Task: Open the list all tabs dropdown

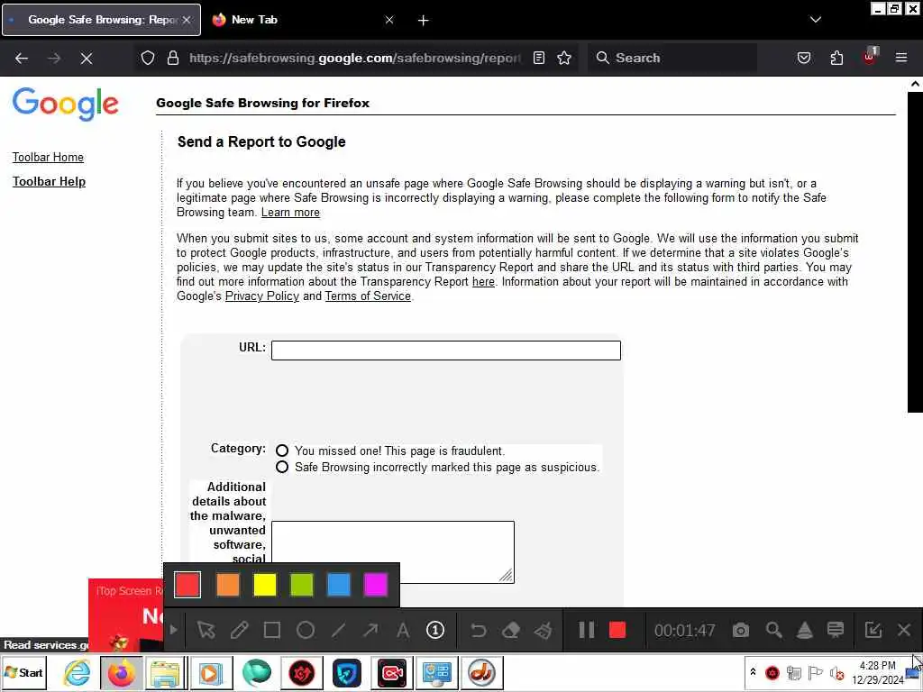Action: [x=815, y=20]
